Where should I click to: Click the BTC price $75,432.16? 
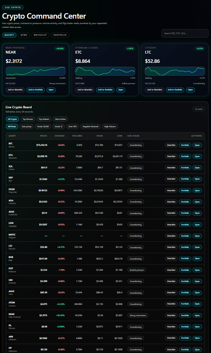42,145
